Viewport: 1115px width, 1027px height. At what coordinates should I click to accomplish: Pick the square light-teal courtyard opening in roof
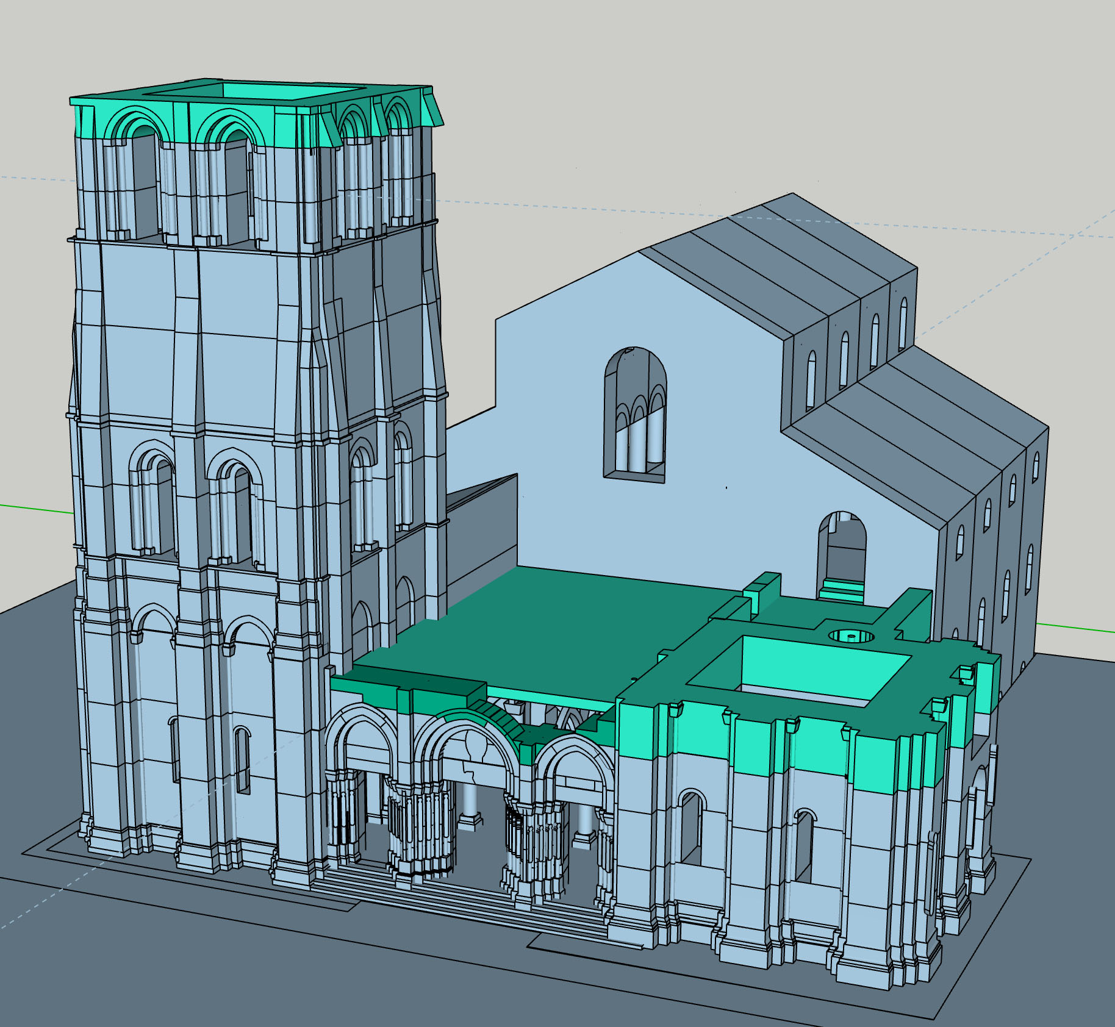point(800,670)
